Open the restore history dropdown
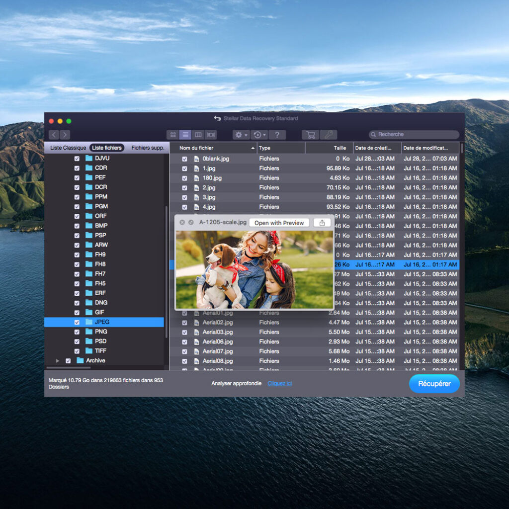The width and height of the screenshot is (509, 509). click(259, 135)
